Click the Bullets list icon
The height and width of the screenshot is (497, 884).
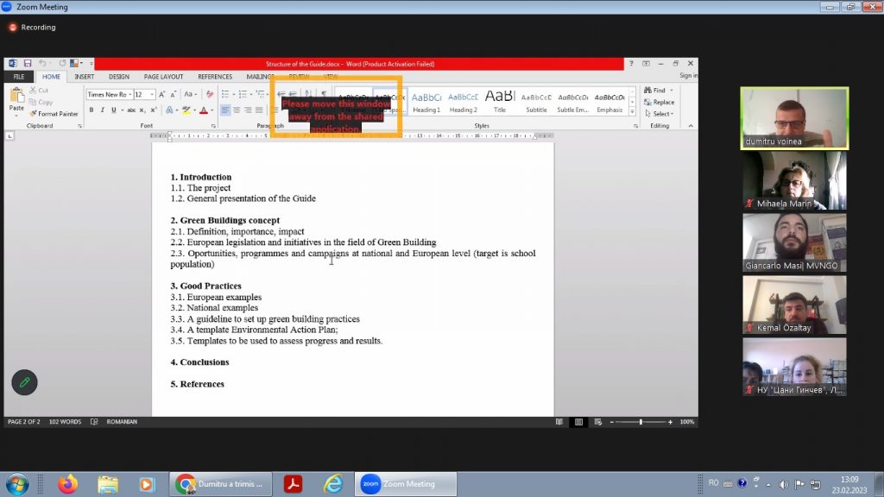tap(224, 94)
